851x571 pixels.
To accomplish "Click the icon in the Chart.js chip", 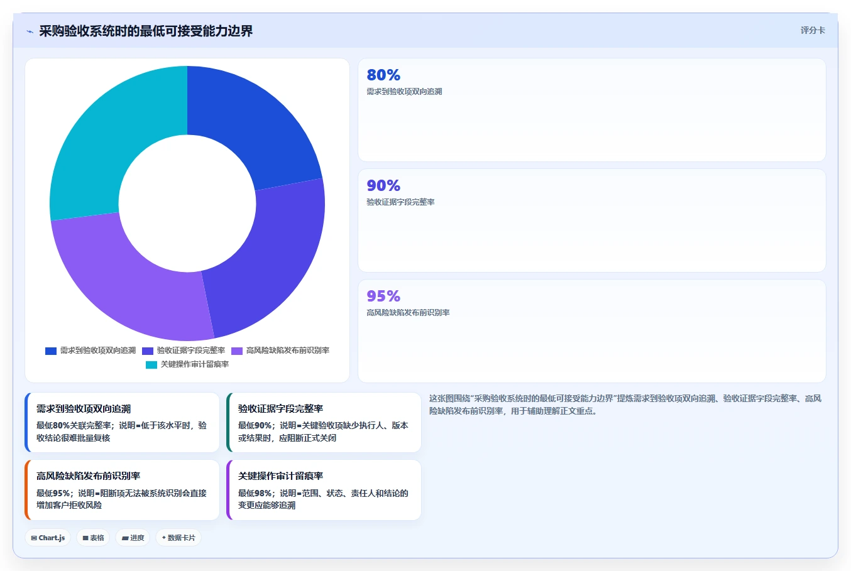I will (34, 538).
